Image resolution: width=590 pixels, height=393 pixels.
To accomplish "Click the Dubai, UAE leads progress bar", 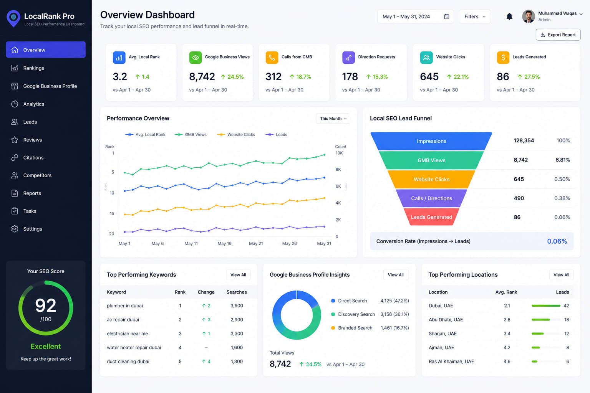I will 546,306.
